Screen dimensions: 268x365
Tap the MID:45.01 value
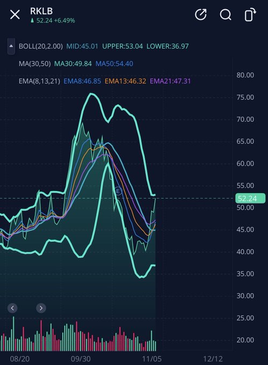pyautogui.click(x=82, y=46)
